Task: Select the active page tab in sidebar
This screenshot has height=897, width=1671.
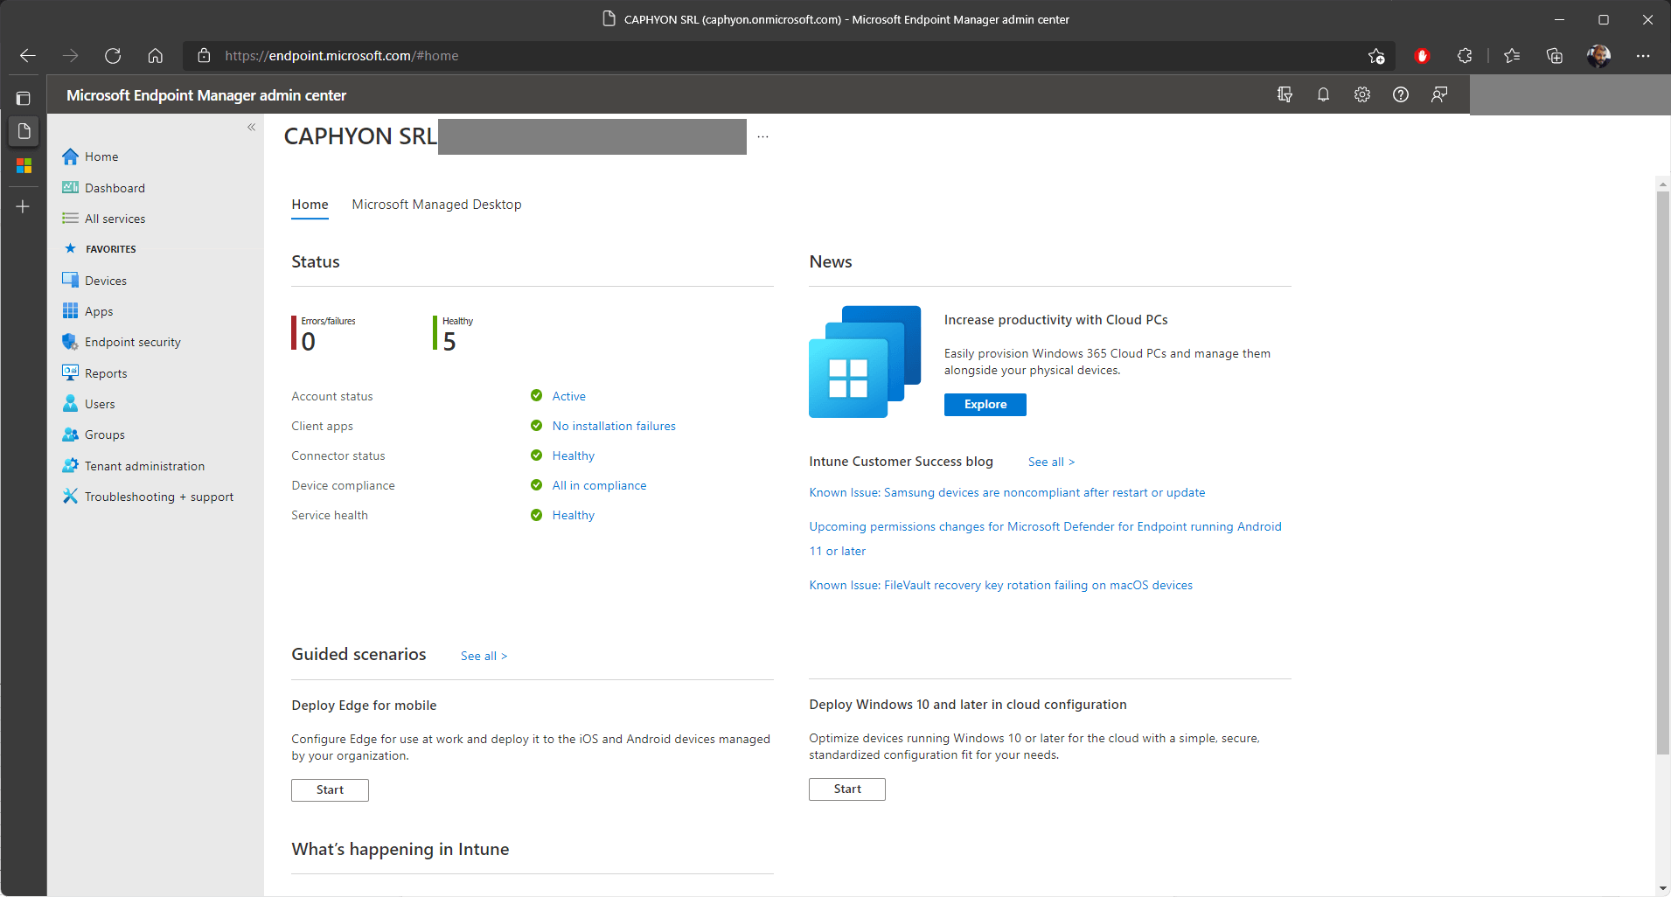Action: click(24, 131)
